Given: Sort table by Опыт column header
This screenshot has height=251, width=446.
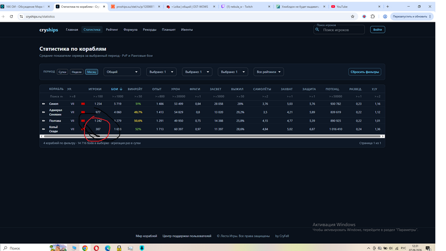Looking at the screenshot, I should (157, 89).
